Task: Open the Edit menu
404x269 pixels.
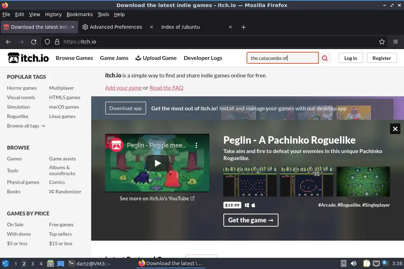Action: [20, 14]
